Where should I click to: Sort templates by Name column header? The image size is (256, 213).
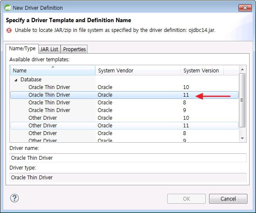(x=53, y=70)
